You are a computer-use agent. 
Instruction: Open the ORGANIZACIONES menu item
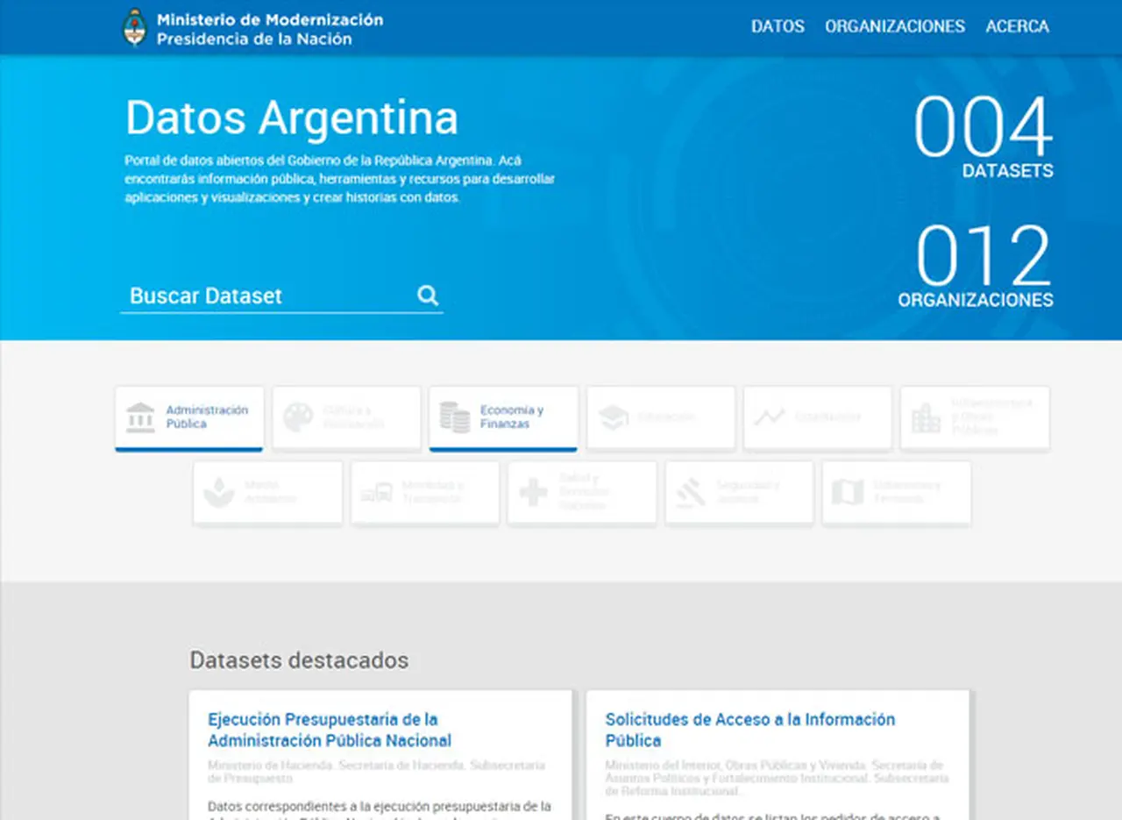895,26
